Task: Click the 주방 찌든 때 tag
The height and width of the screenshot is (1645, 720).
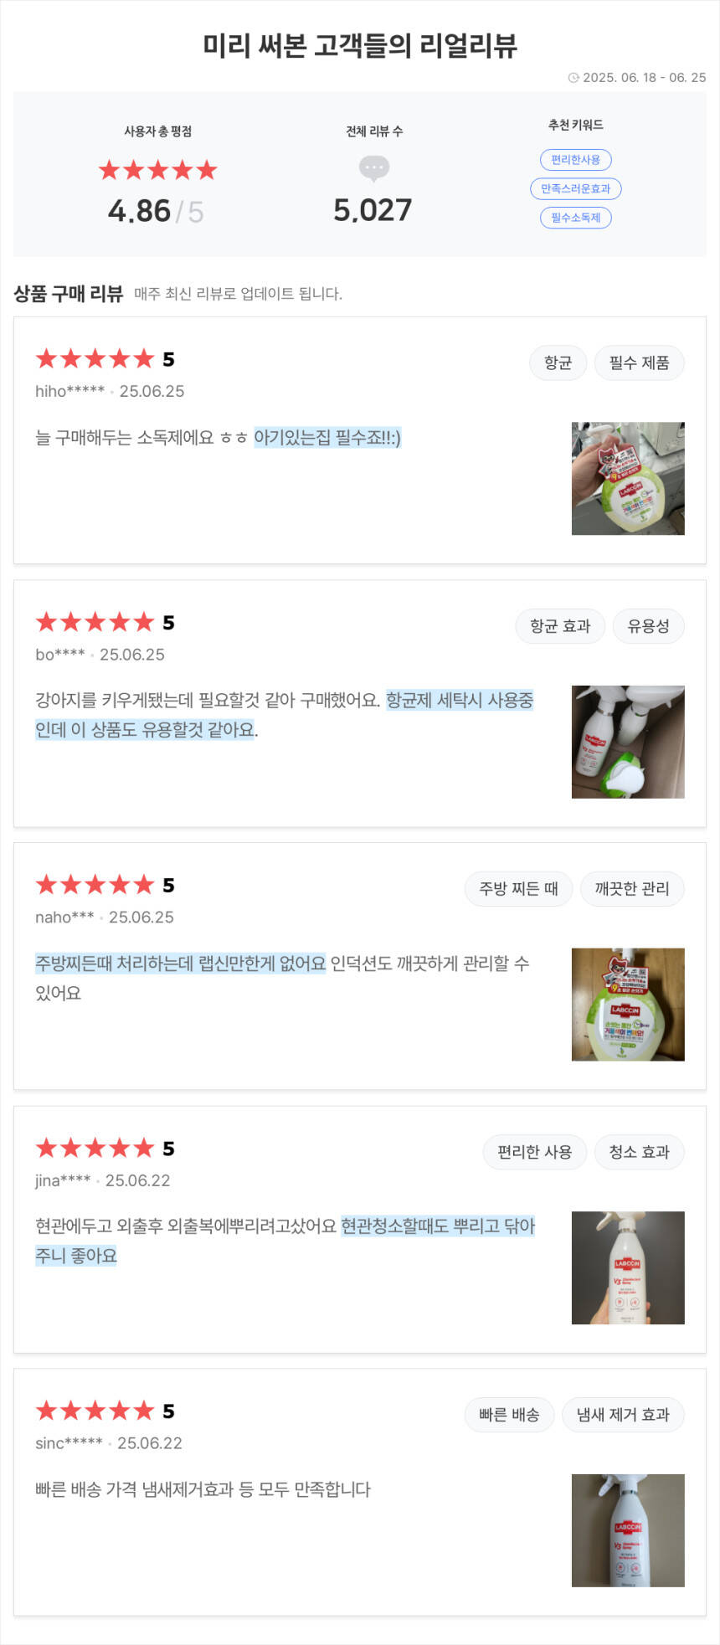Action: coord(518,889)
